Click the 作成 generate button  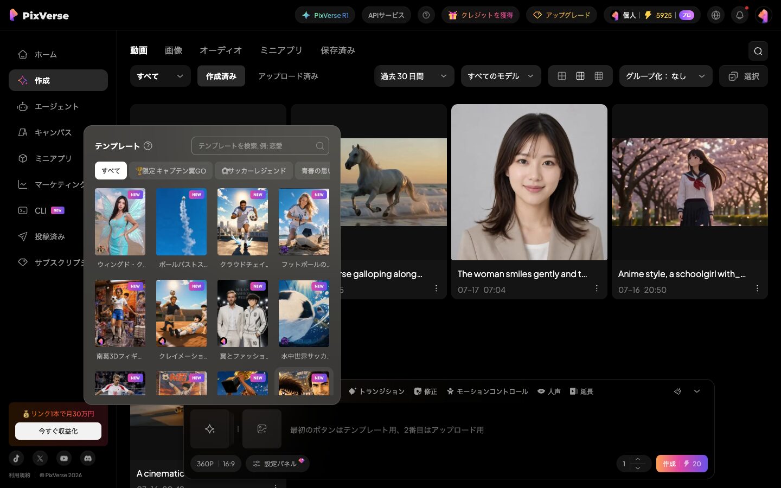[682, 464]
